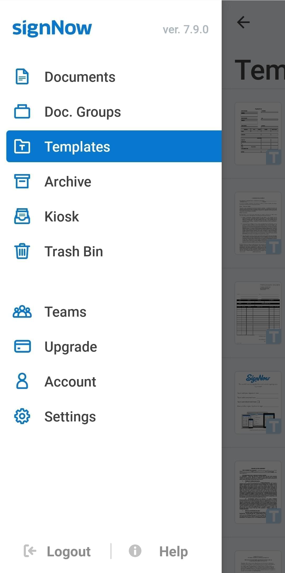Click the signNow logo
This screenshot has width=285, height=573.
pos(52,28)
